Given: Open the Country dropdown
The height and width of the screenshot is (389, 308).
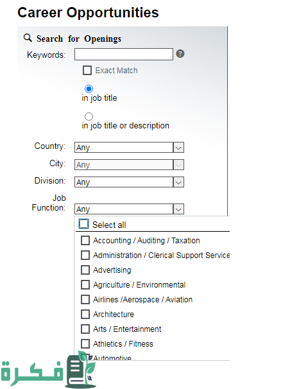Looking at the screenshot, I should pyautogui.click(x=129, y=148).
